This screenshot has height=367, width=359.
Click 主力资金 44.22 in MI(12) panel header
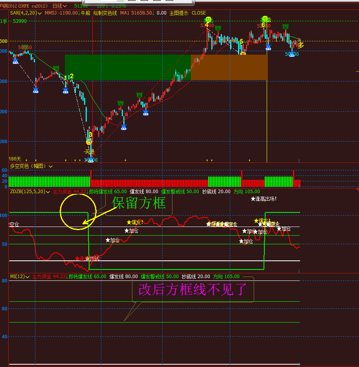(49, 277)
